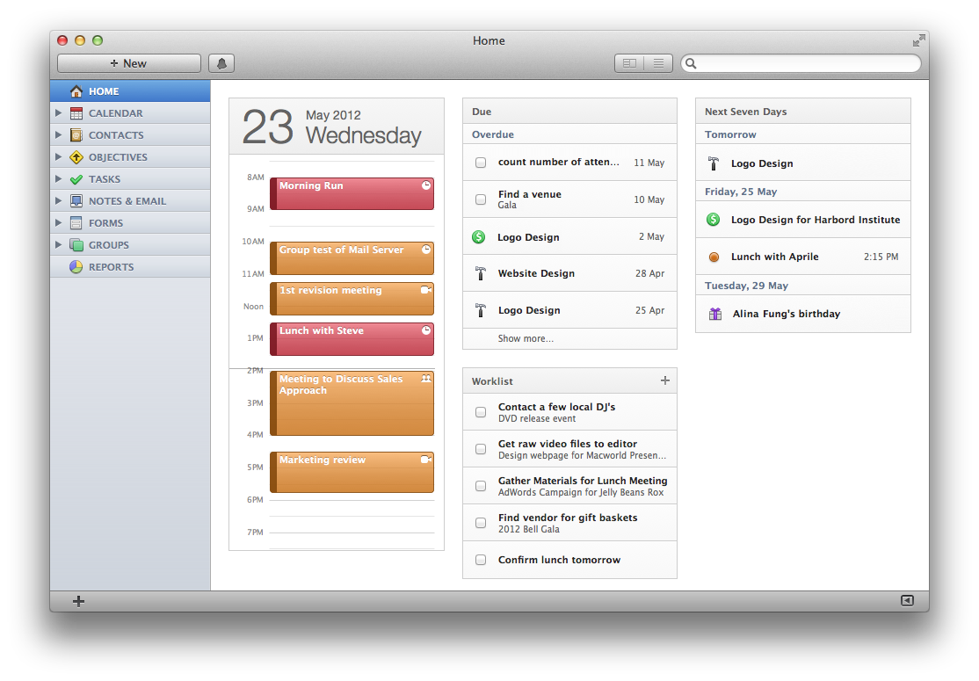Click green dollar icon for Harbord Institute
The image size is (979, 681).
pyautogui.click(x=713, y=219)
